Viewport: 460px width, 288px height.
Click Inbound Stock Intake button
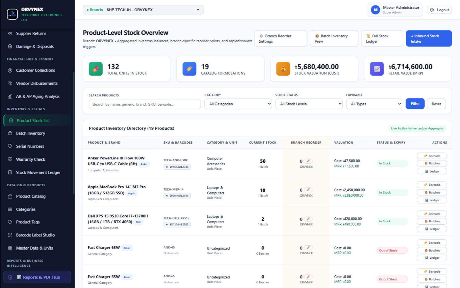pyautogui.click(x=429, y=39)
